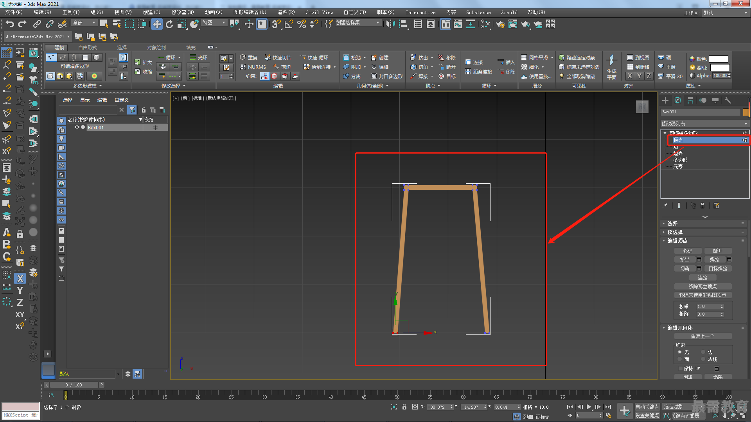Click the Play Animation button
Image resolution: width=751 pixels, height=422 pixels.
589,407
